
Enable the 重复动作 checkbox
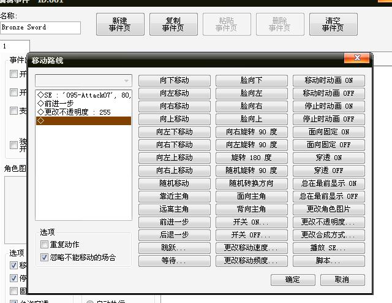[44, 244]
